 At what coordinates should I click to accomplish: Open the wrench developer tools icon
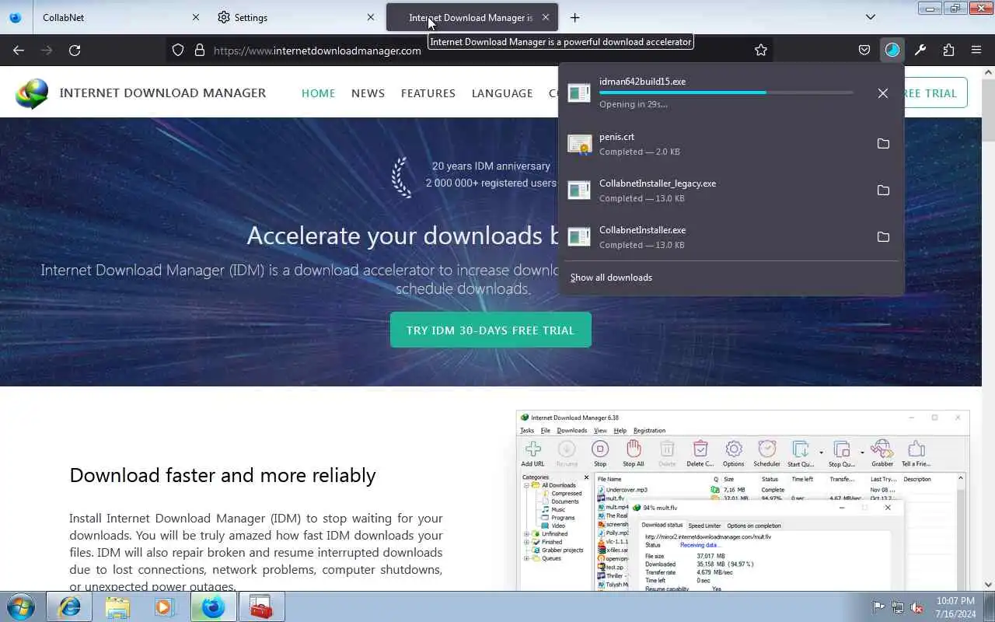[920, 51]
